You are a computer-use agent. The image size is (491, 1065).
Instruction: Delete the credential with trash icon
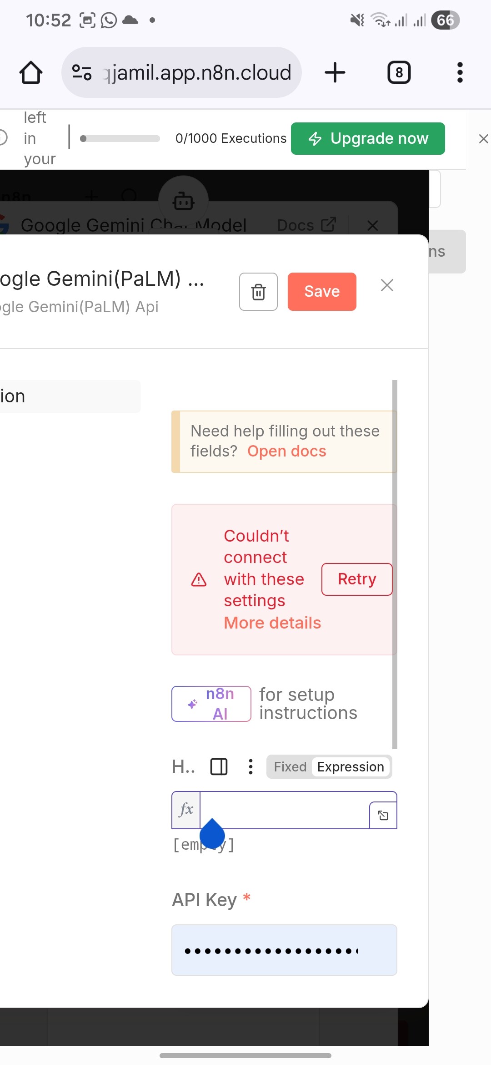[x=258, y=292]
